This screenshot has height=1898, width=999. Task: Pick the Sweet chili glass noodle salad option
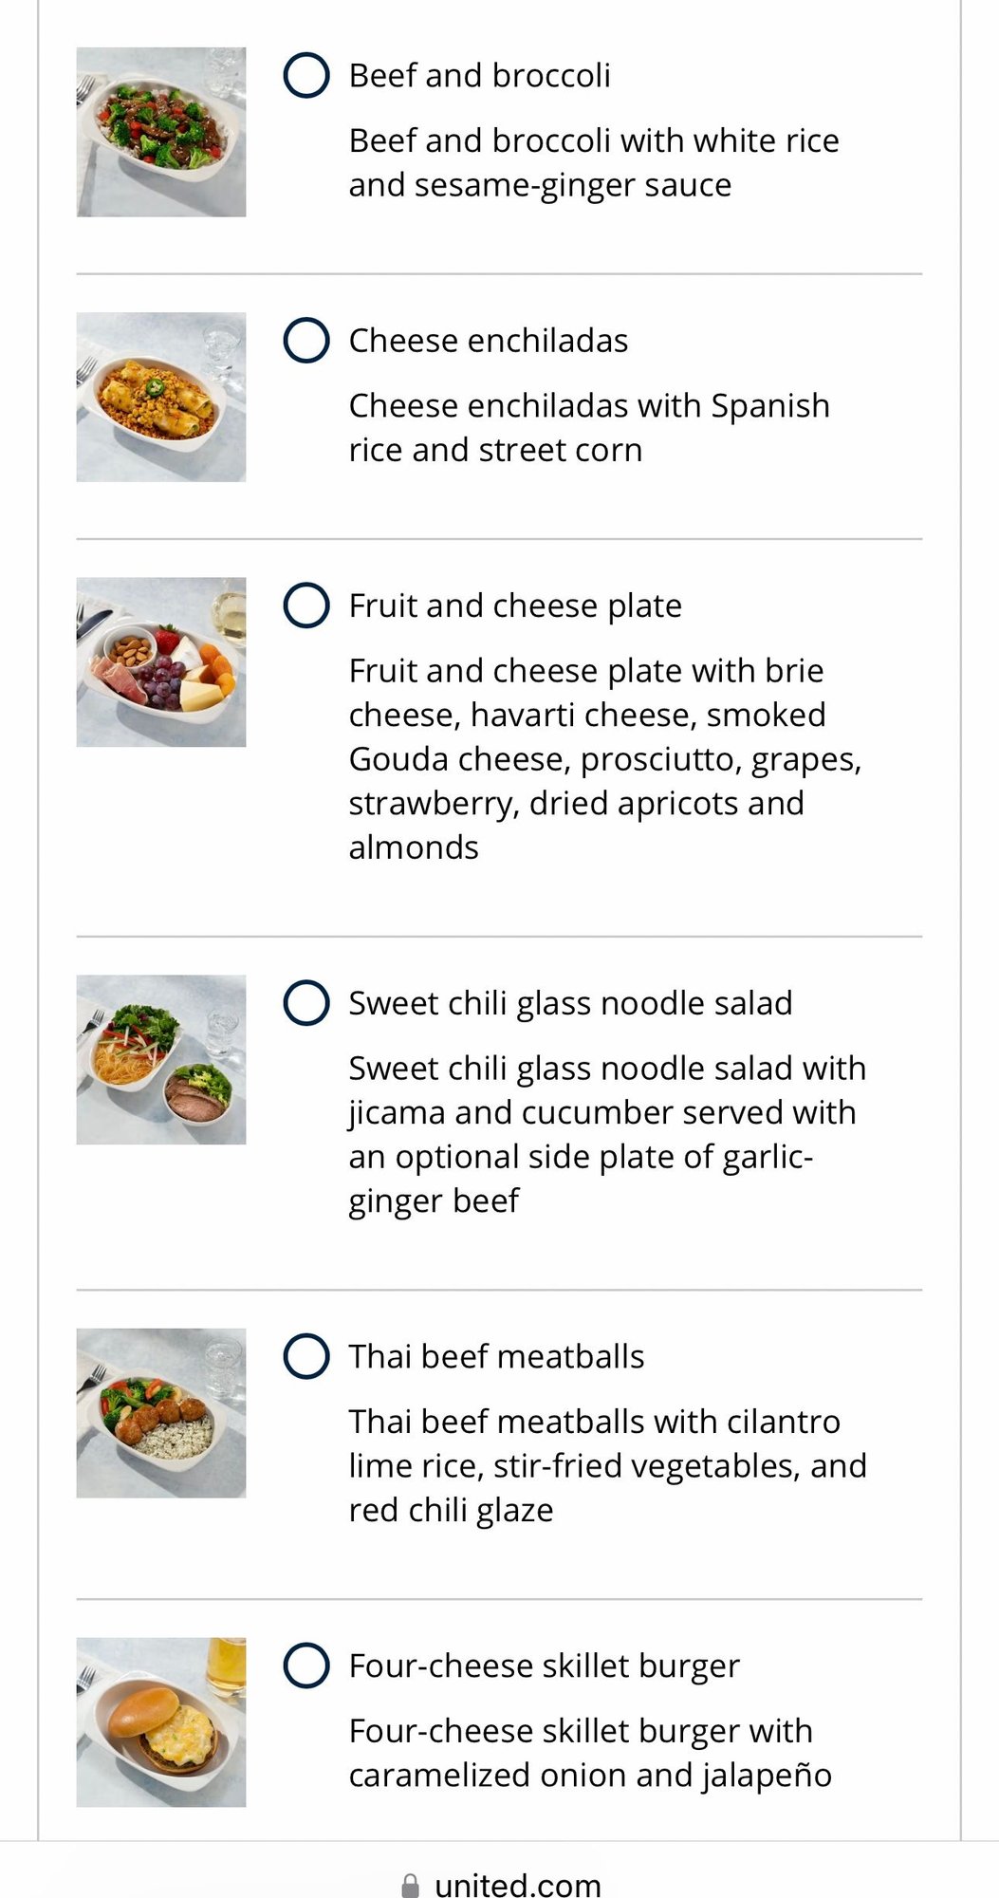(306, 1003)
